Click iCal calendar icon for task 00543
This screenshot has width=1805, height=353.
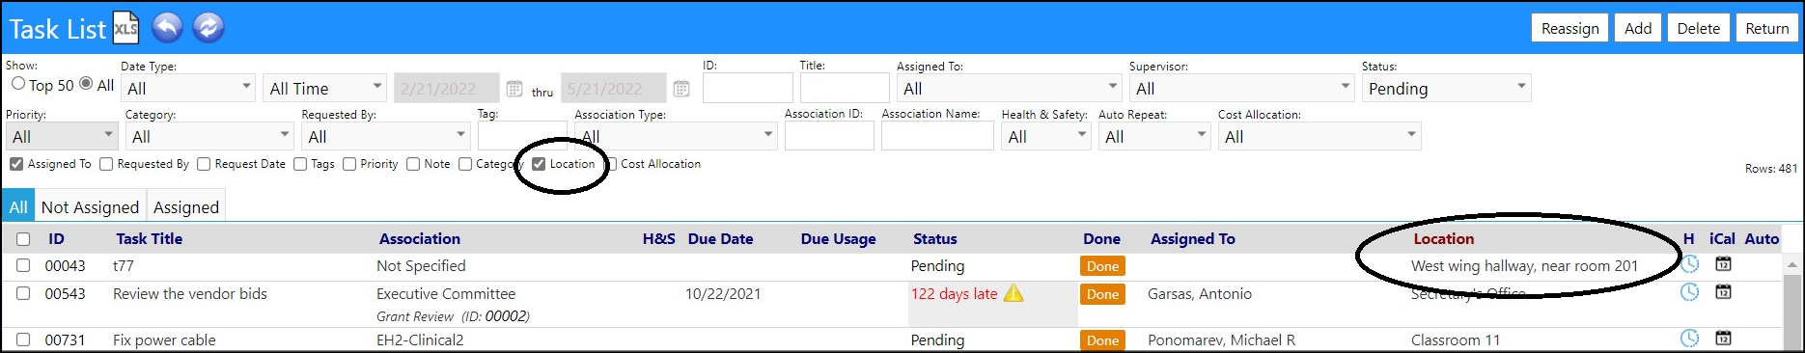[1723, 291]
